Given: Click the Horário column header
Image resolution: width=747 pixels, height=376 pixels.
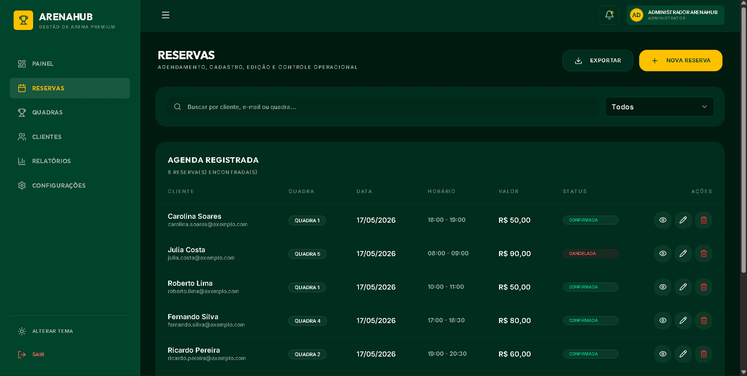Looking at the screenshot, I should (441, 191).
